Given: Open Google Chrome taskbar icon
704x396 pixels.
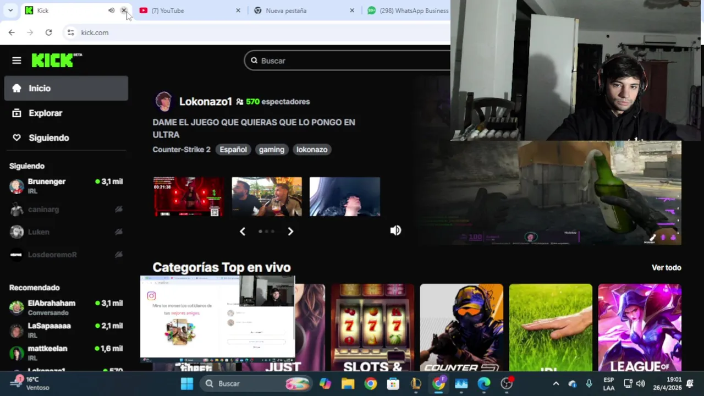Looking at the screenshot, I should point(371,383).
